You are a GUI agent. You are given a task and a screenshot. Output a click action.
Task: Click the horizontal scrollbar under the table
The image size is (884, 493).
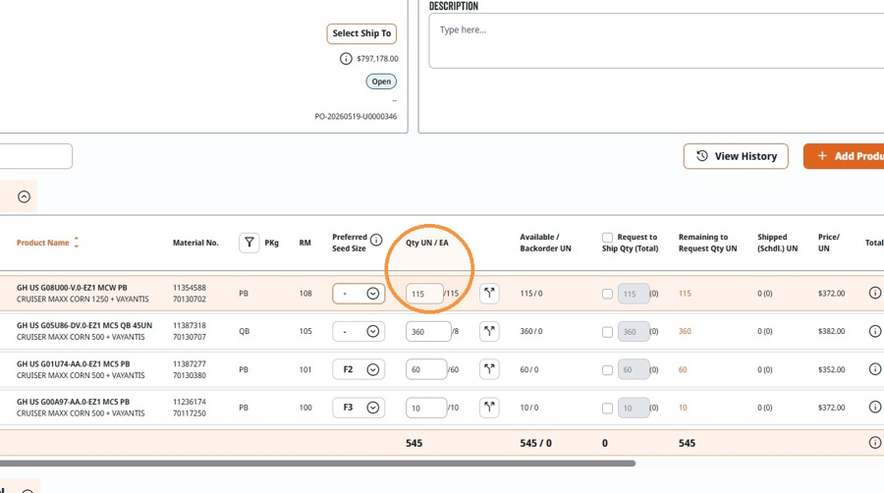tap(317, 464)
